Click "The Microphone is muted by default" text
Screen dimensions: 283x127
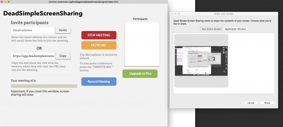pyautogui.click(x=99, y=56)
